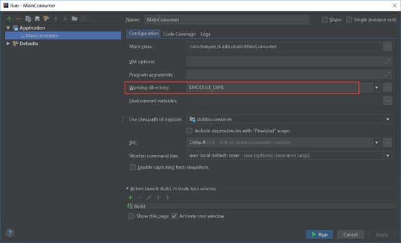Click the Cancel button
Image resolution: width=401 pixels, height=243 pixels.
350,235
